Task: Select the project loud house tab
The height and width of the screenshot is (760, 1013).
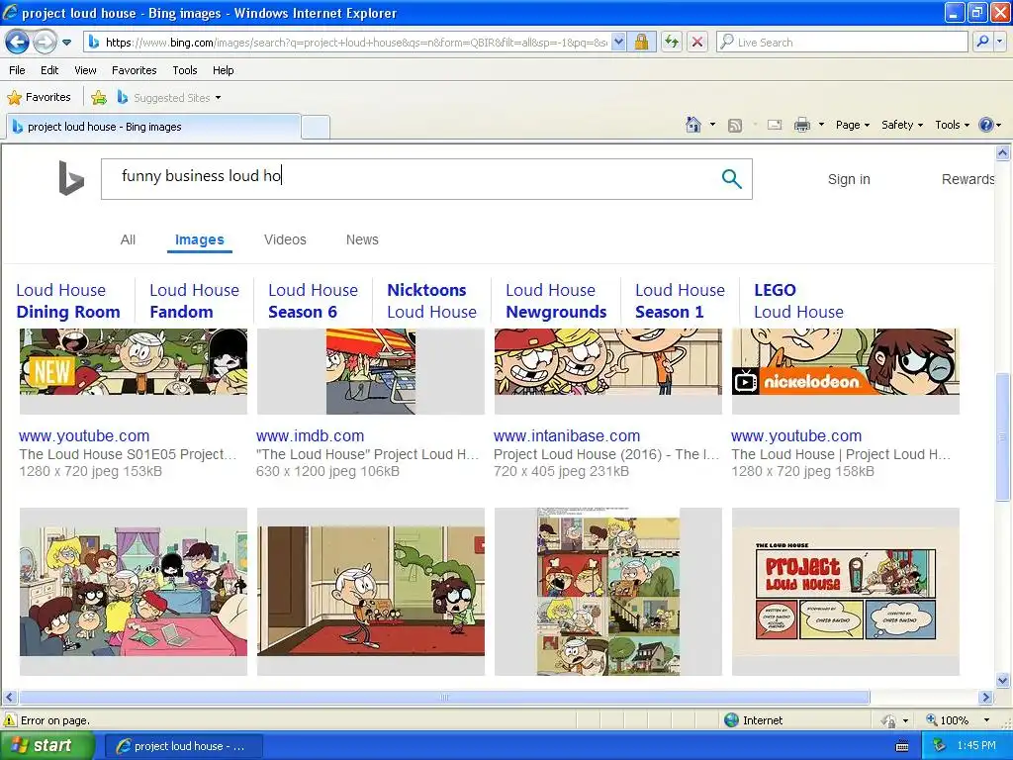Action: [x=153, y=127]
